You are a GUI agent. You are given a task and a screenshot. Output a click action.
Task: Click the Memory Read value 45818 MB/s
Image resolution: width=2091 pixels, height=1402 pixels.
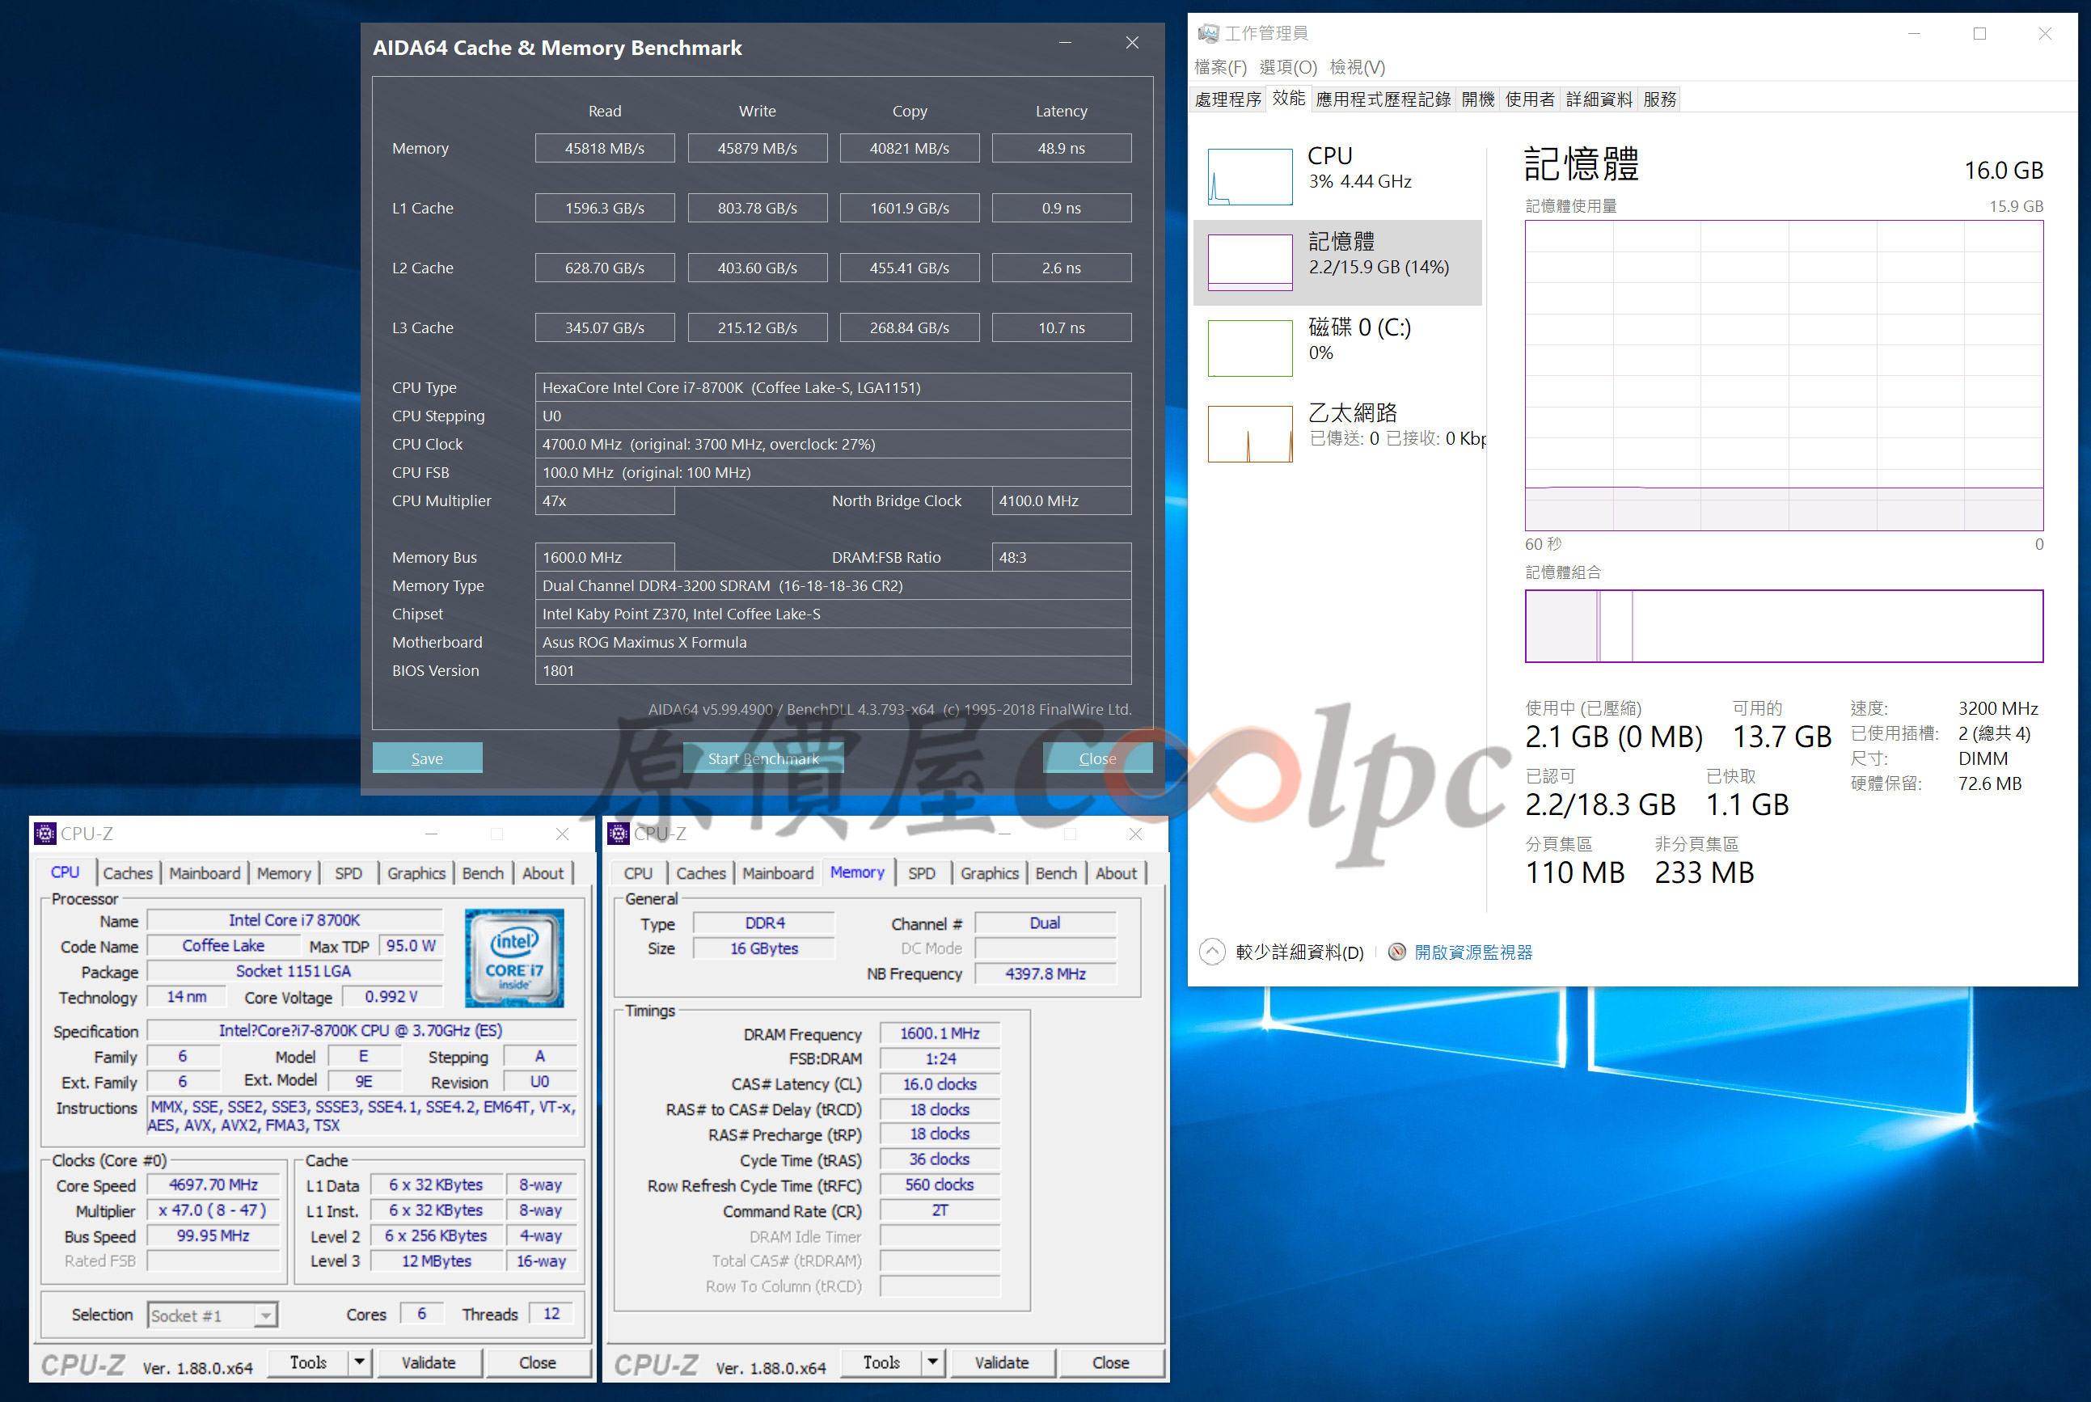(x=605, y=149)
